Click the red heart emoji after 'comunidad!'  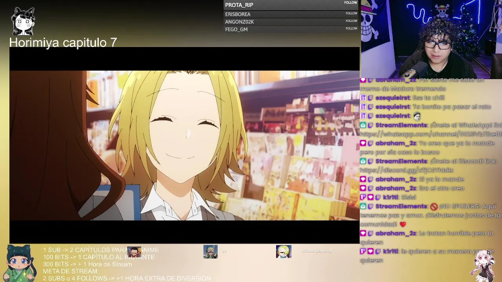tap(403, 224)
